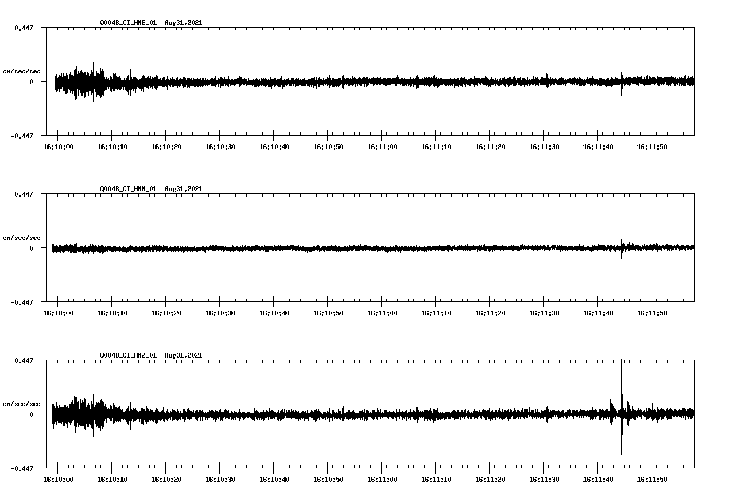Click the Q0048_CI_HNE_01 plot title
The image size is (733, 499).
(x=151, y=23)
